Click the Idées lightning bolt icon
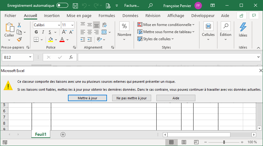 [243, 27]
